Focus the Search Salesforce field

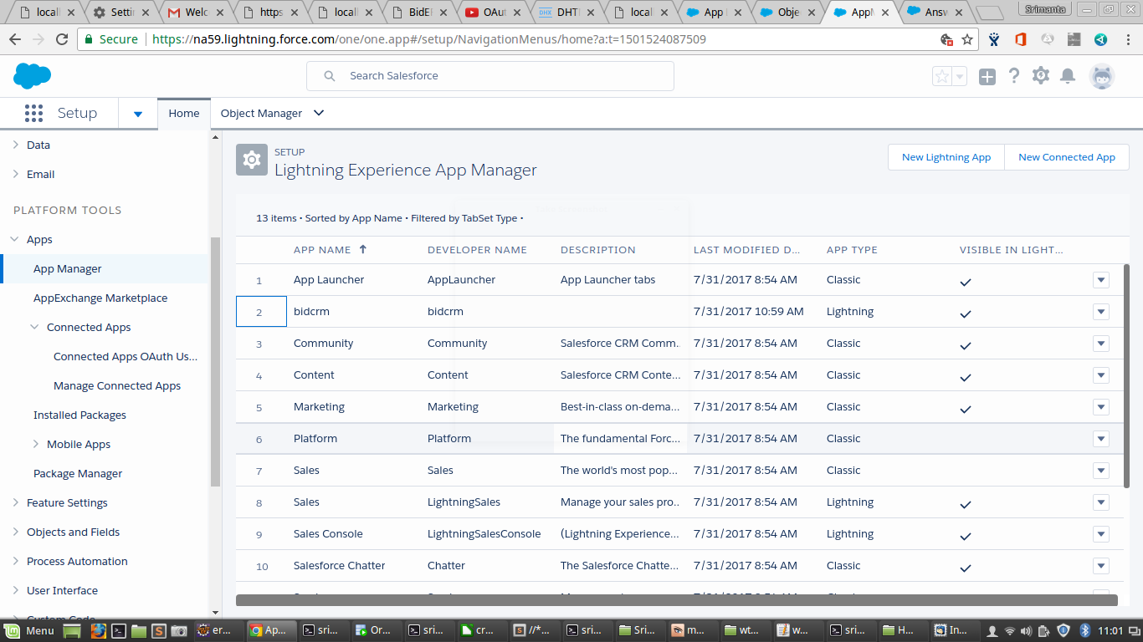pos(490,76)
